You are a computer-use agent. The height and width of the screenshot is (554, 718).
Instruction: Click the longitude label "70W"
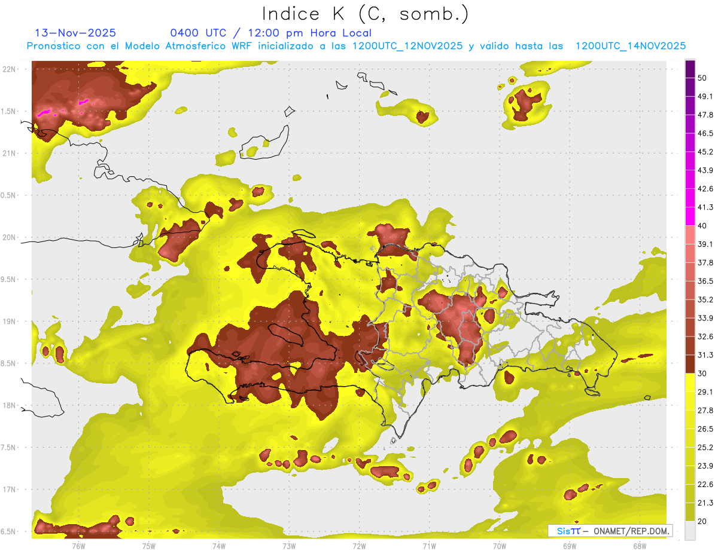500,546
